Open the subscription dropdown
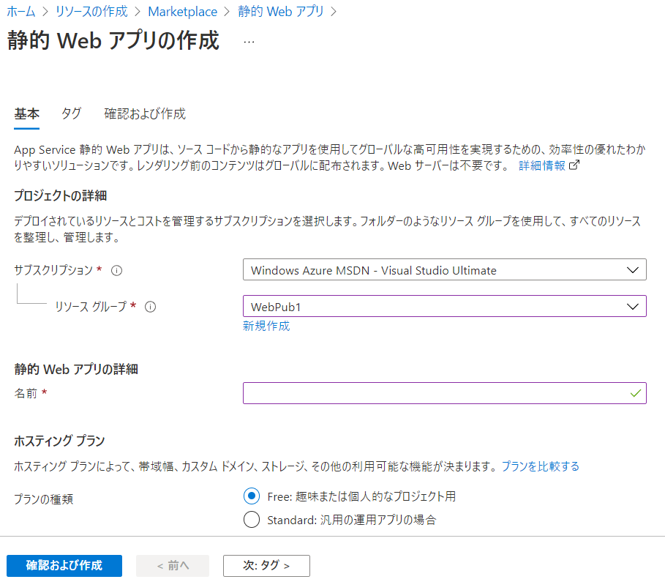This screenshot has width=665, height=582. (x=445, y=269)
